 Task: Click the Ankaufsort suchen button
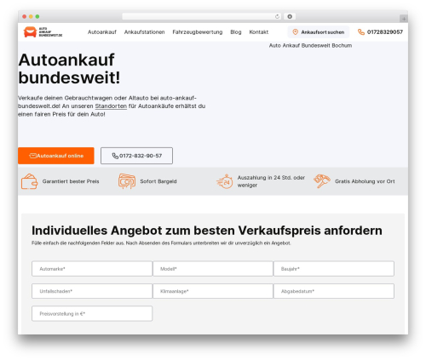point(319,32)
